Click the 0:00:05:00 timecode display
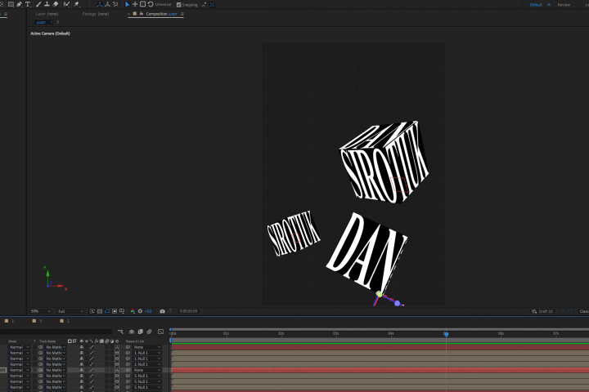 tap(188, 311)
